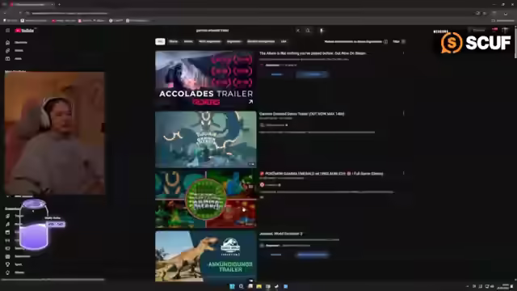Viewport: 517px width, 291px height.
Task: Clear the search box with X
Action: click(x=298, y=31)
